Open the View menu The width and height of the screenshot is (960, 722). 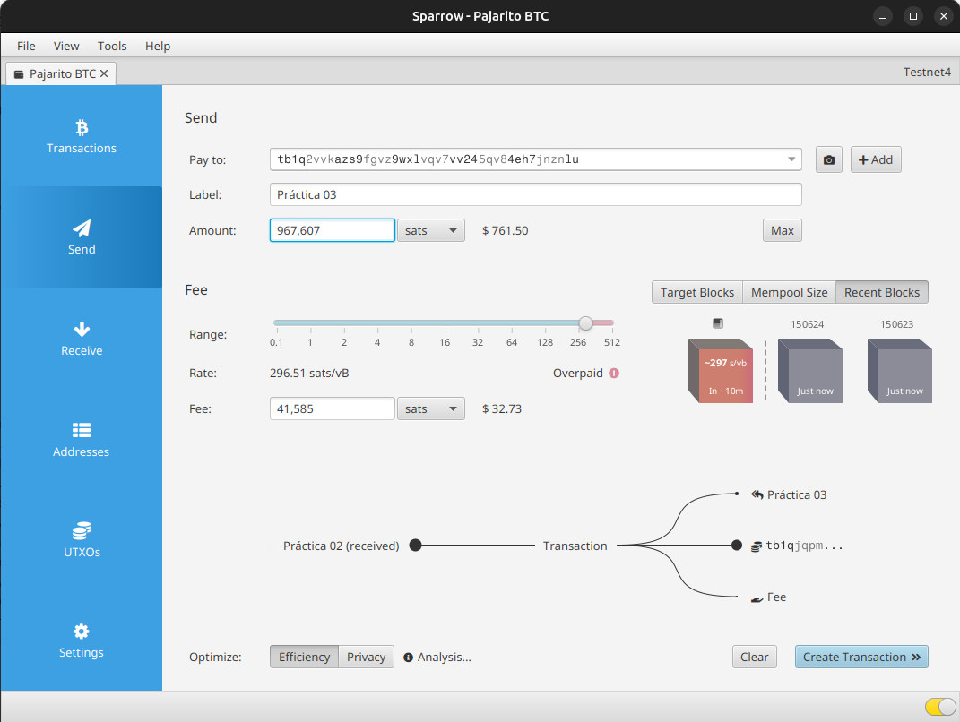pos(66,46)
